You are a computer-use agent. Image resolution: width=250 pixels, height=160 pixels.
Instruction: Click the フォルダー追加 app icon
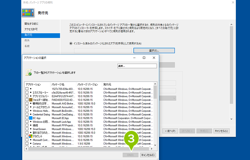click(x=31, y=100)
